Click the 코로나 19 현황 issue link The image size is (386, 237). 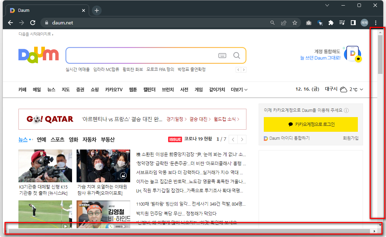pyautogui.click(x=198, y=139)
